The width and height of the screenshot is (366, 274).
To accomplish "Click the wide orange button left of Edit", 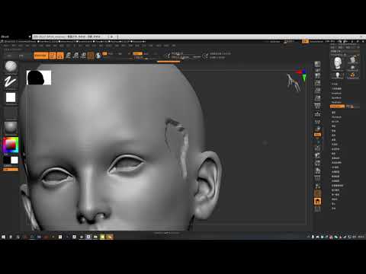I will click(40, 56).
